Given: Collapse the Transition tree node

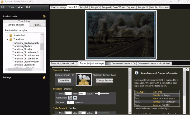Looking at the screenshot, I should tap(7, 39).
